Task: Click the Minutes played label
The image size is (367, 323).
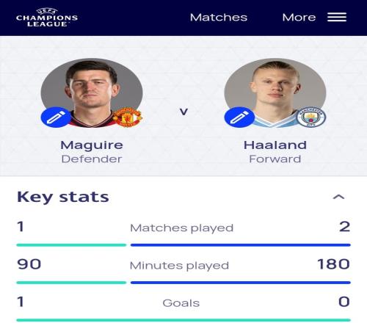Action: point(179,266)
